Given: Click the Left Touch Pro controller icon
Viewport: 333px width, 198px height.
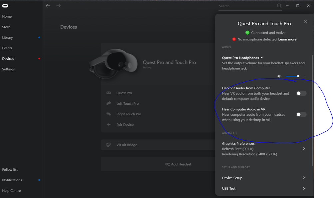Looking at the screenshot, I should coord(109,103).
